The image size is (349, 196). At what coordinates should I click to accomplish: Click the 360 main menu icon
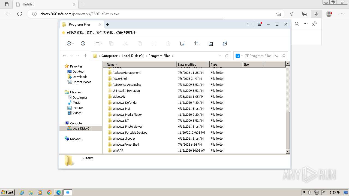260,24
